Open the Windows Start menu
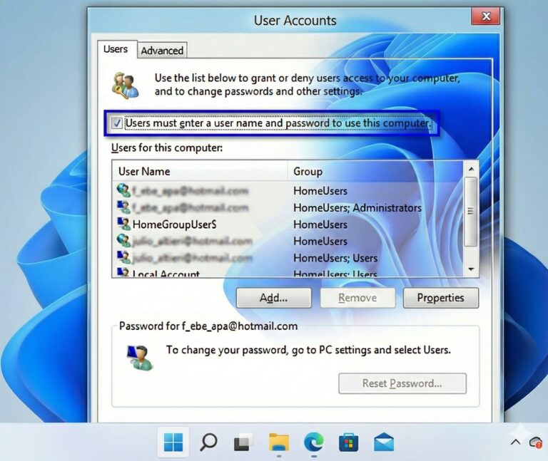 tap(173, 442)
